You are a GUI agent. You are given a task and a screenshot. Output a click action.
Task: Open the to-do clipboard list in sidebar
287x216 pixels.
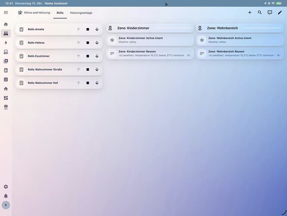6,79
